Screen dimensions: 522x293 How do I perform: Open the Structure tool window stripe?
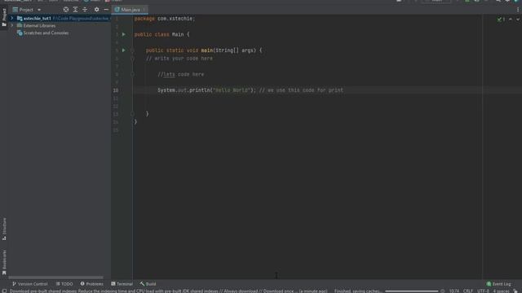pos(4,229)
